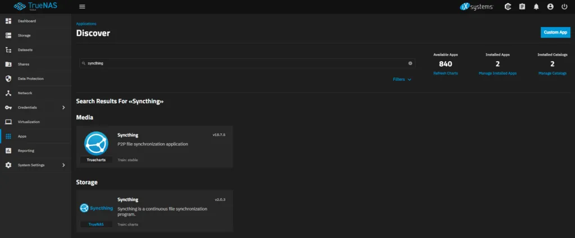Click version v2.0.3 label

click(x=220, y=199)
